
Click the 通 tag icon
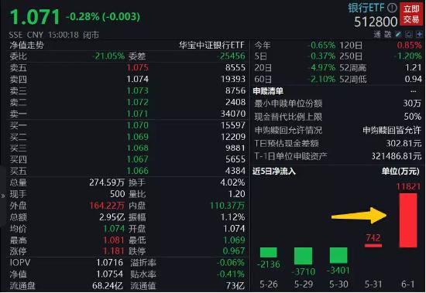377,34
